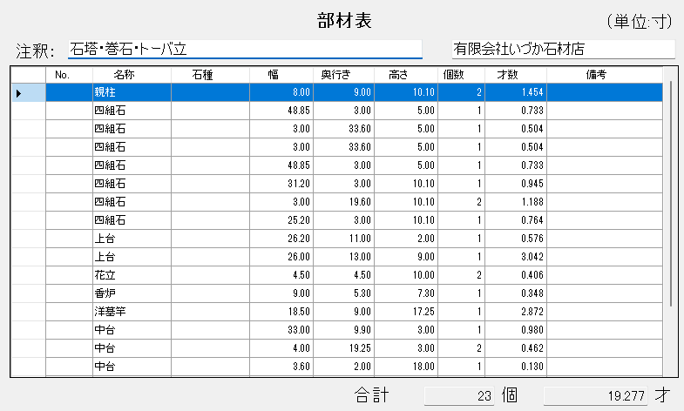Click the height cell 10.00

pos(406,275)
